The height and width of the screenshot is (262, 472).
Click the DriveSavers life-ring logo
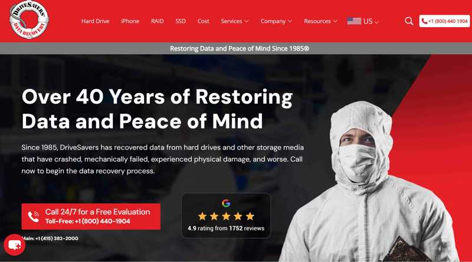(x=29, y=20)
